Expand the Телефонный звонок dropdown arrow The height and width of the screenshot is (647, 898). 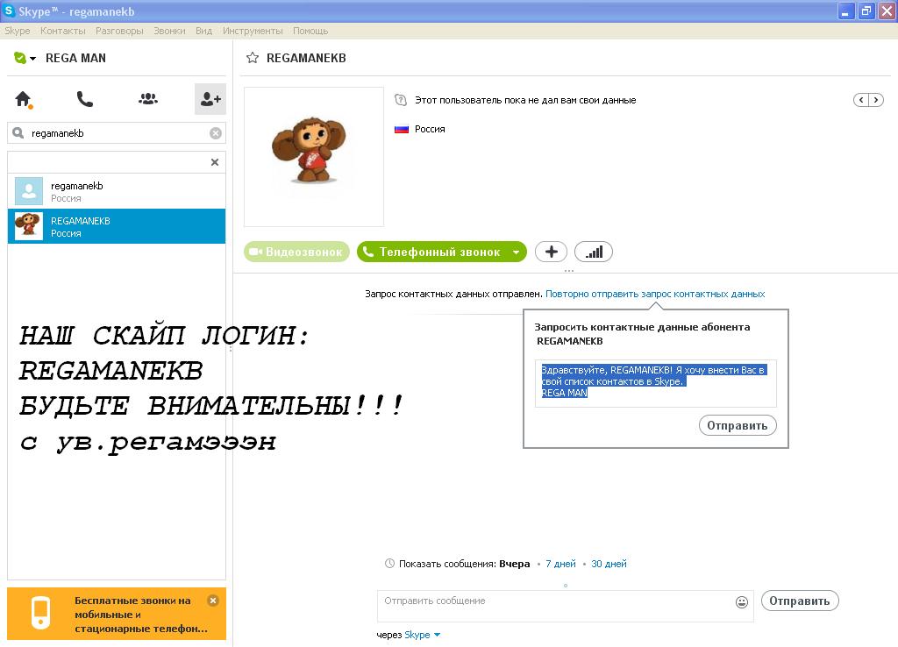(516, 252)
